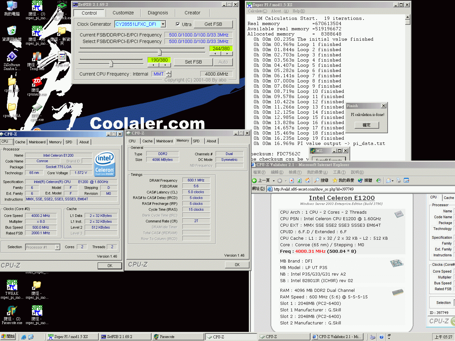Click Edit page icon in IE toolbar
455x341 pixels.
click(x=406, y=180)
